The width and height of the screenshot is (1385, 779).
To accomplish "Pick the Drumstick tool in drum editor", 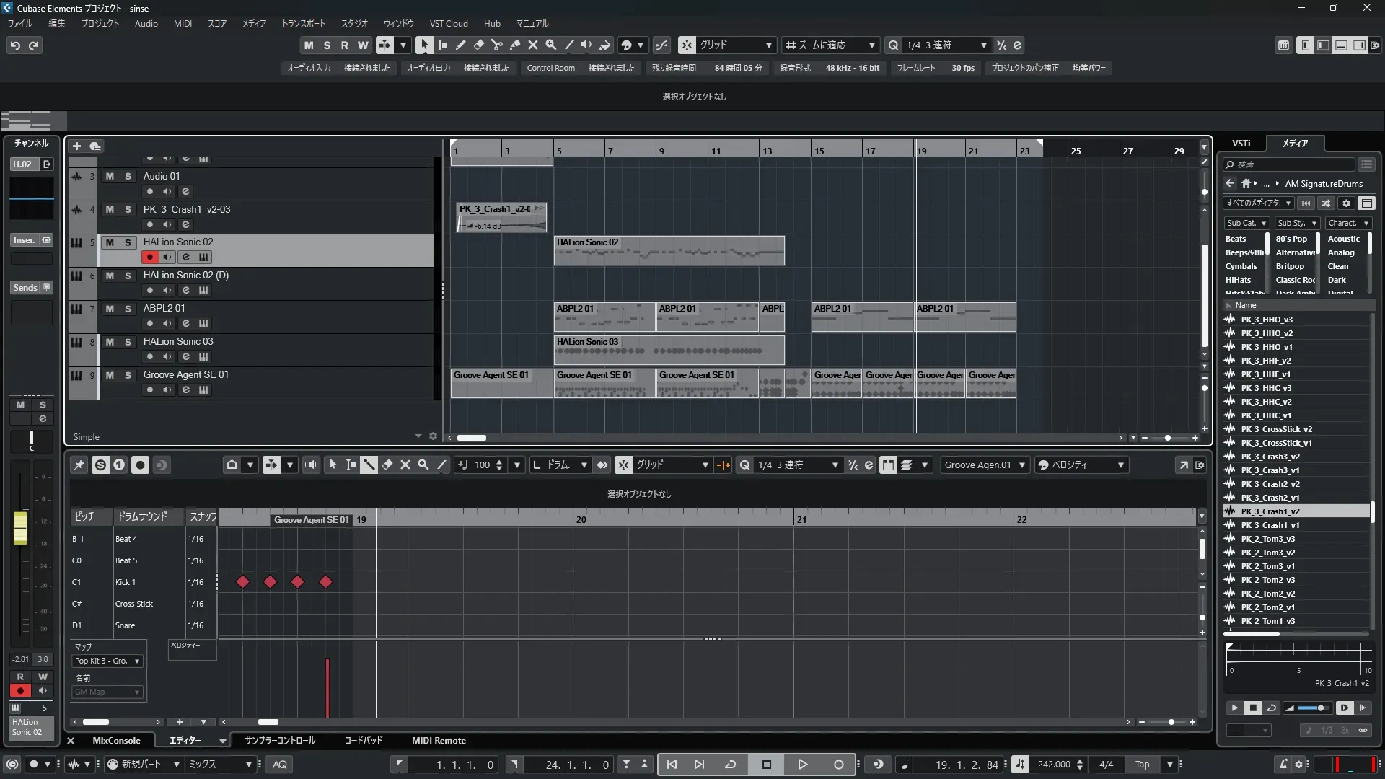I will tap(369, 465).
